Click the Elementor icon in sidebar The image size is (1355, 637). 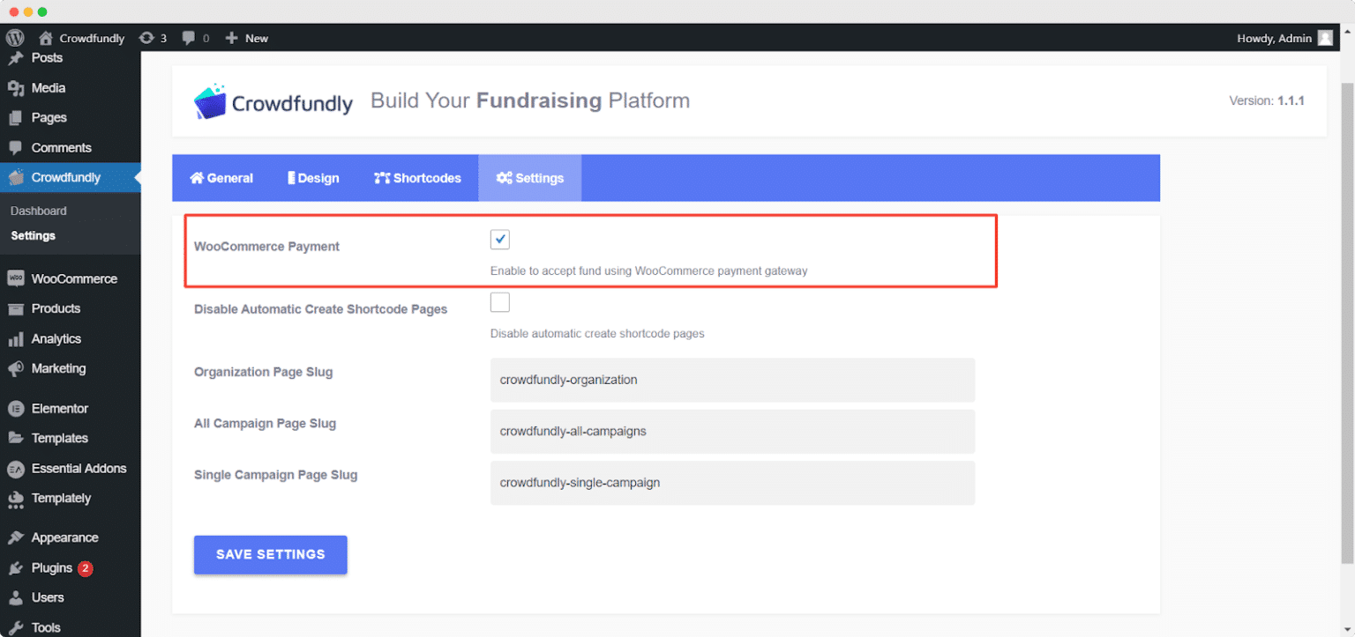pyautogui.click(x=16, y=409)
